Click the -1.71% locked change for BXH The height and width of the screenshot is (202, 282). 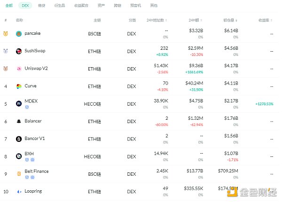[233, 160]
